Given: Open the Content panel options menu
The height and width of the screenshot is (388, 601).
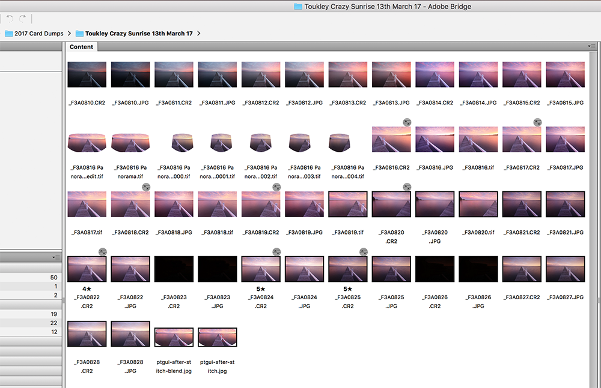Looking at the screenshot, I should click(x=592, y=46).
